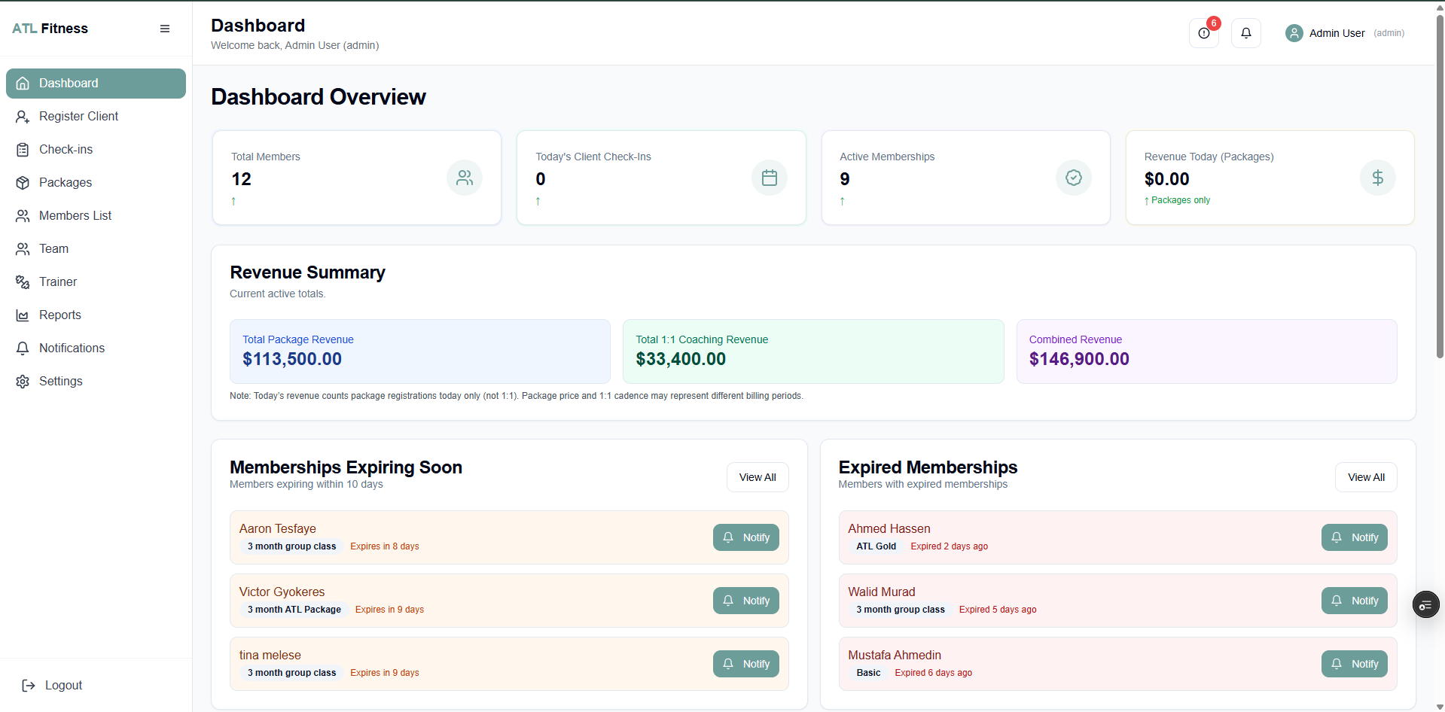1445x712 pixels.
Task: Log out using the Logout button
Action: point(53,686)
